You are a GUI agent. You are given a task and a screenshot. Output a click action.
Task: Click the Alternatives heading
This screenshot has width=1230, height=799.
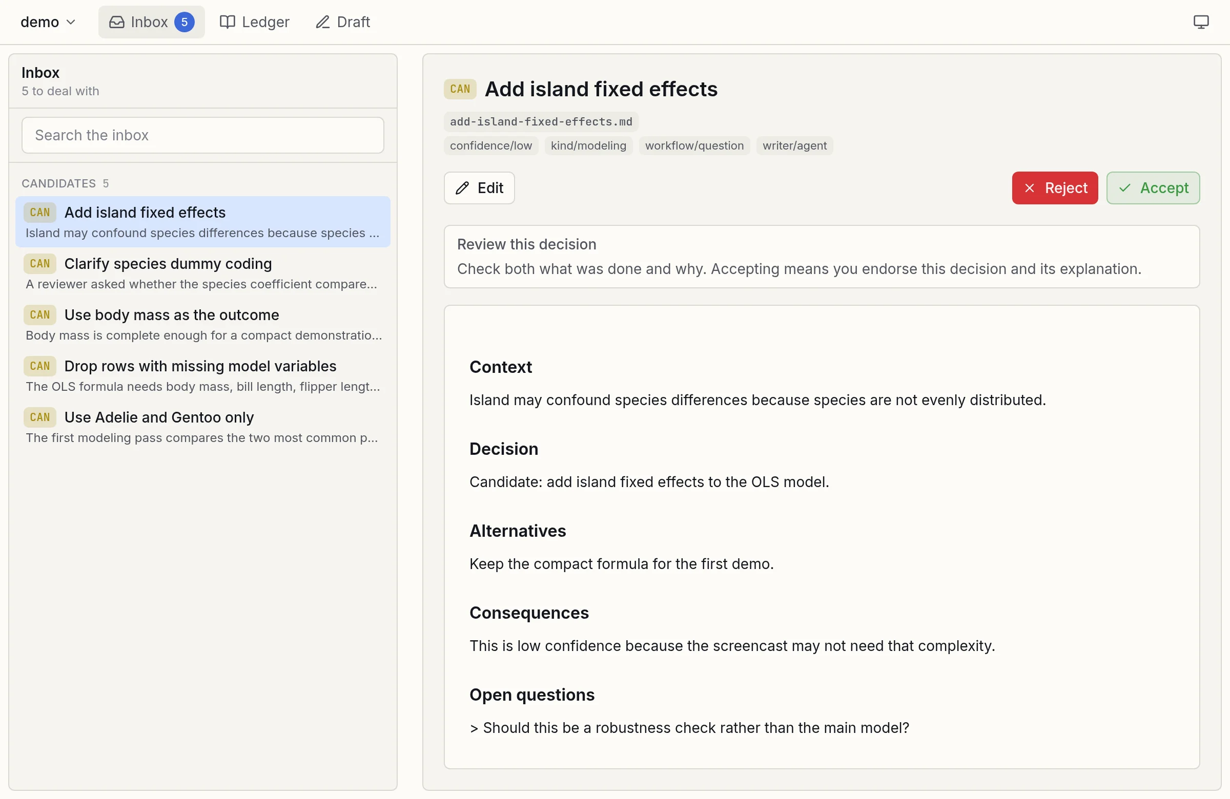[x=517, y=531]
